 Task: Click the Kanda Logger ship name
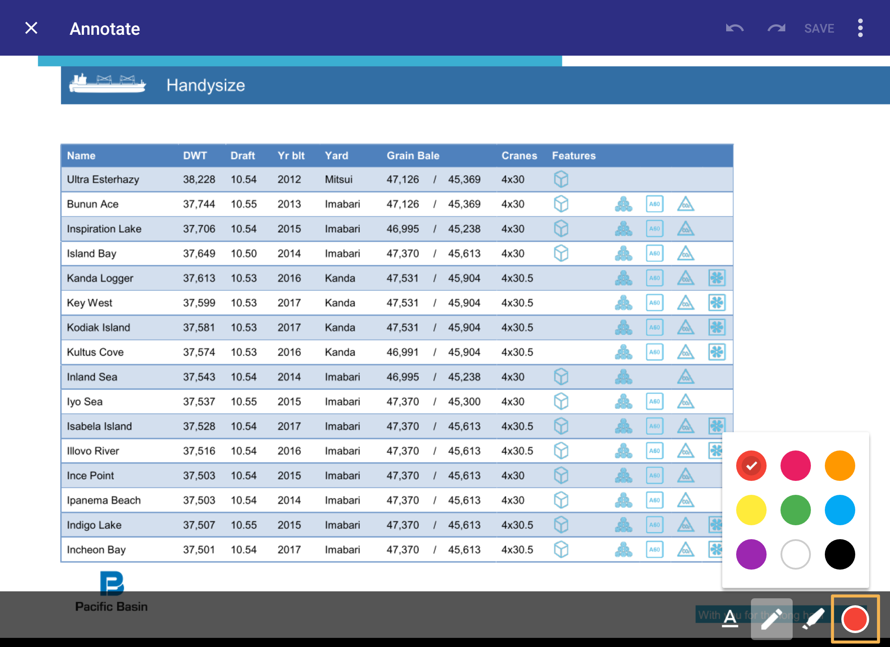tap(100, 278)
